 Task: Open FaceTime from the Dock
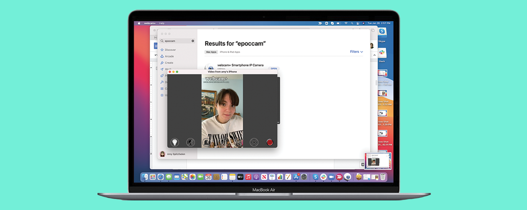(x=201, y=177)
